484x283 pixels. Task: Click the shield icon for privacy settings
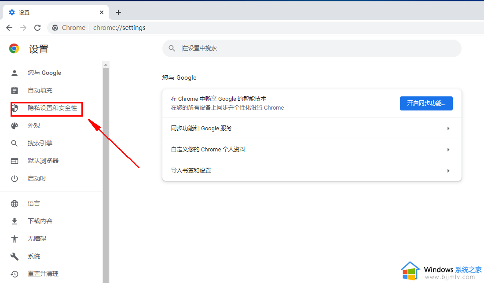pos(15,108)
